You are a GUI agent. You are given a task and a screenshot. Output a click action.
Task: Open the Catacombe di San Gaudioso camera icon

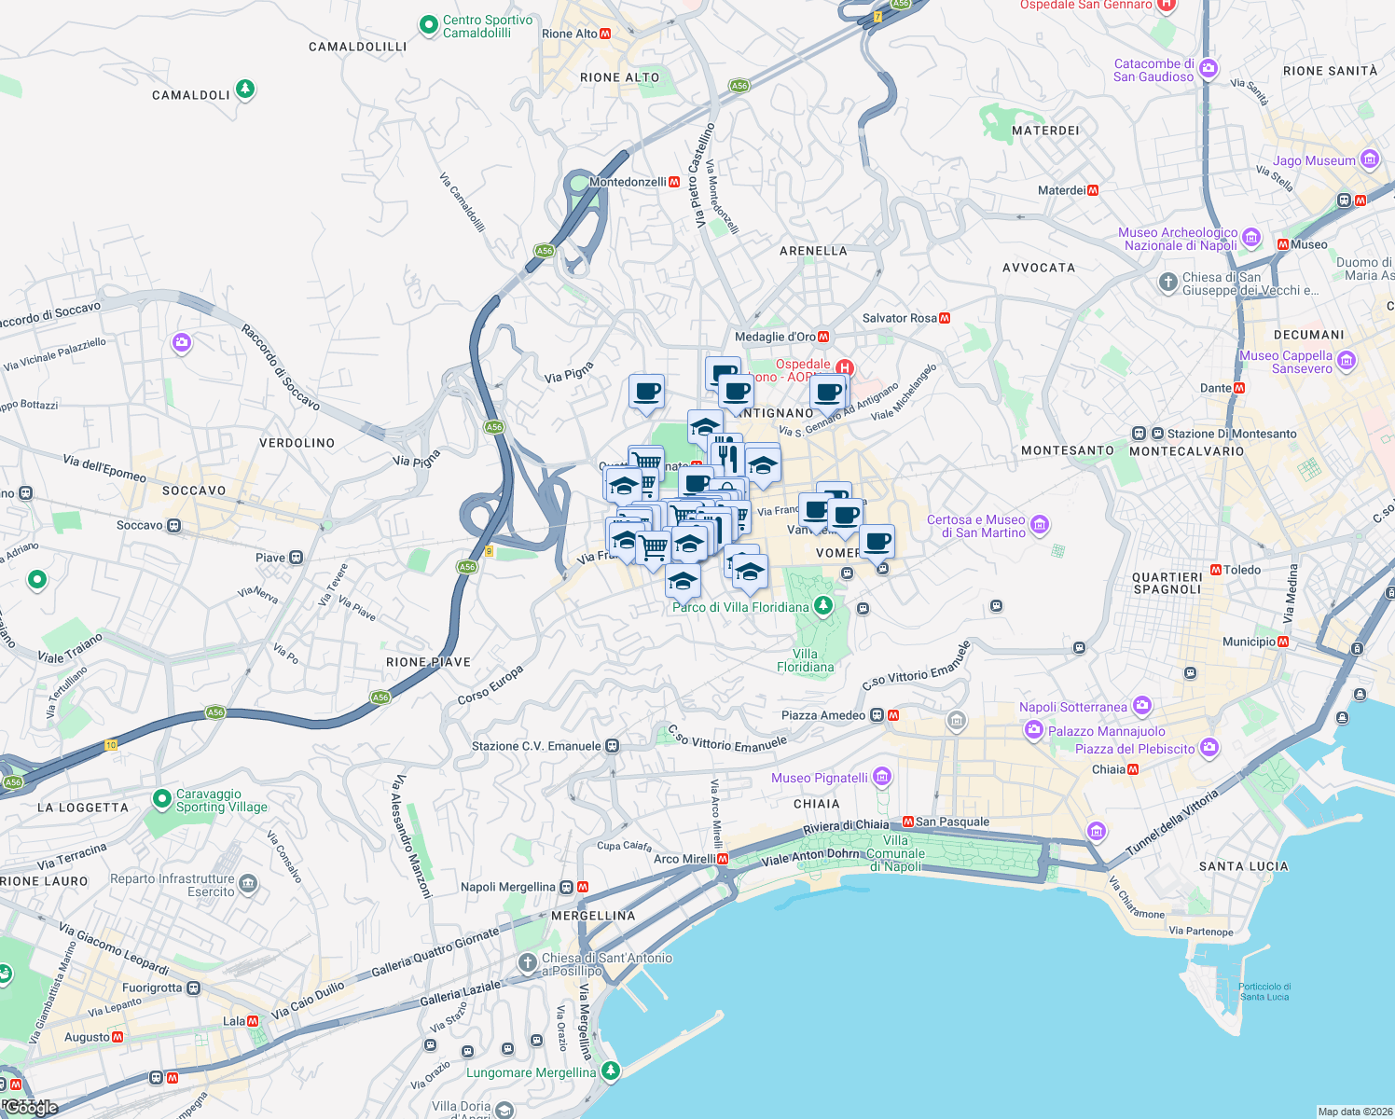(1209, 69)
